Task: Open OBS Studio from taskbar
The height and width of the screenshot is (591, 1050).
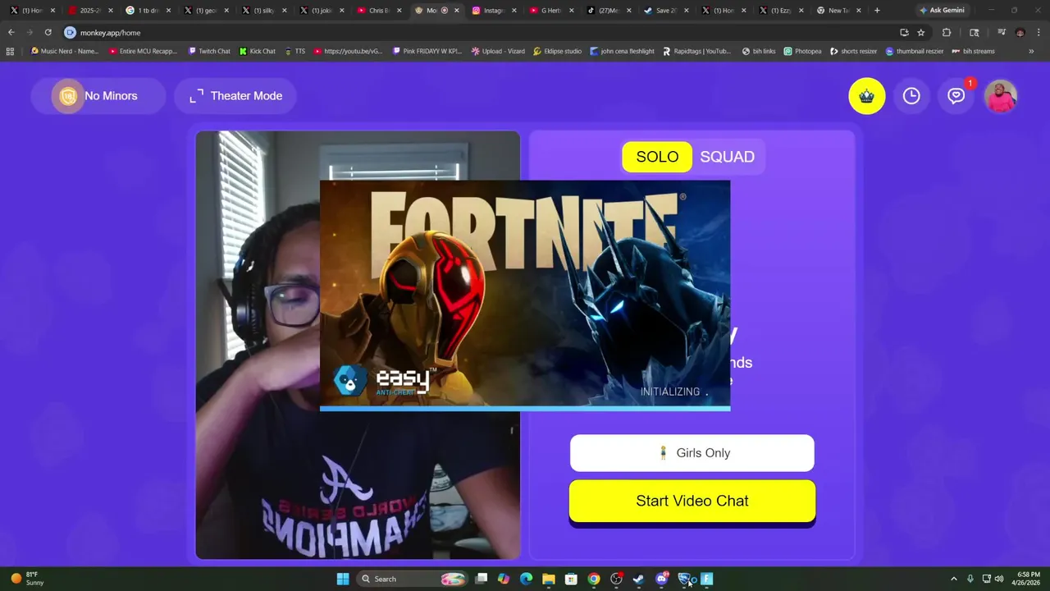Action: pyautogui.click(x=616, y=579)
